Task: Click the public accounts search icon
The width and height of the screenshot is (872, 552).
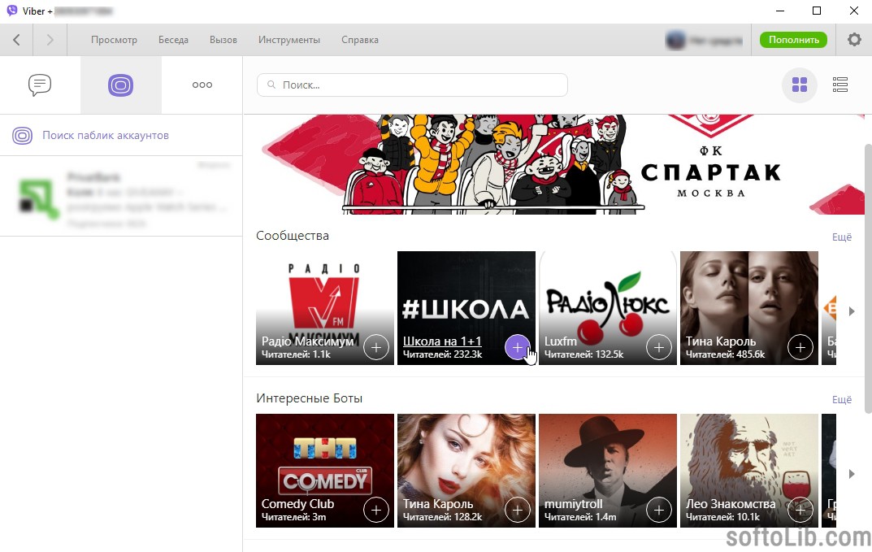Action: pyautogui.click(x=22, y=135)
